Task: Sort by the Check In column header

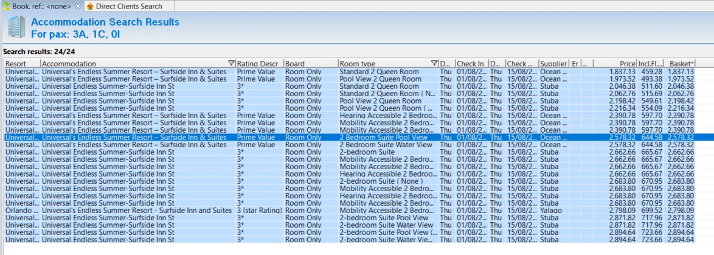Action: point(471,64)
